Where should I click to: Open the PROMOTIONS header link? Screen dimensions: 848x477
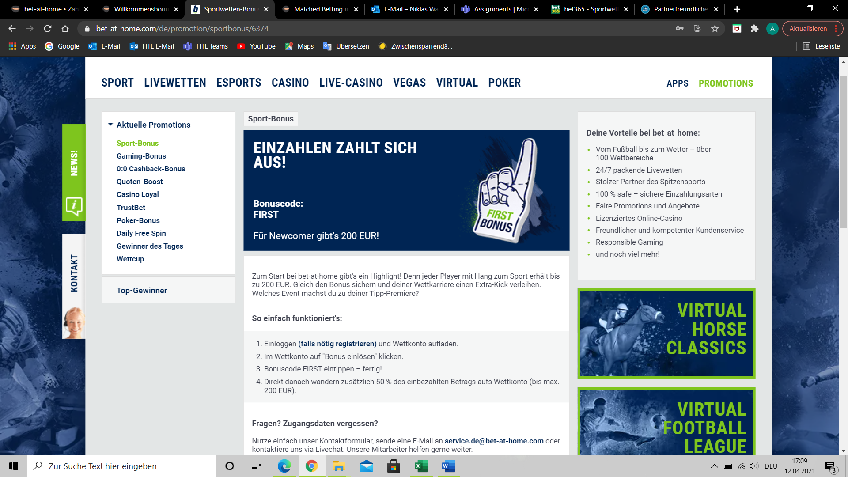pos(726,83)
